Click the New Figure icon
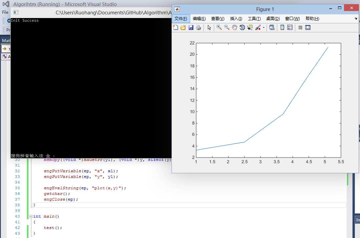Image resolution: width=360 pixels, height=238 pixels. coord(175,28)
